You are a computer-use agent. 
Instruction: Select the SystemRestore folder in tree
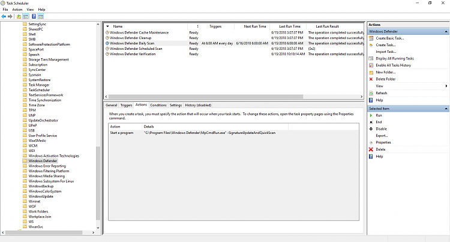(x=40, y=80)
